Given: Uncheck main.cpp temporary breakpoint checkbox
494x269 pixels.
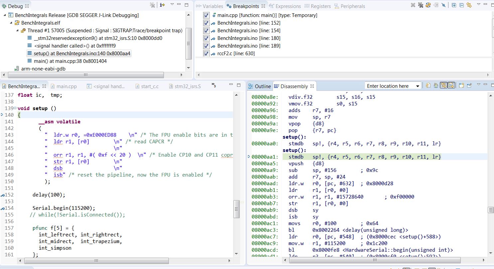Looking at the screenshot, I should point(206,15).
